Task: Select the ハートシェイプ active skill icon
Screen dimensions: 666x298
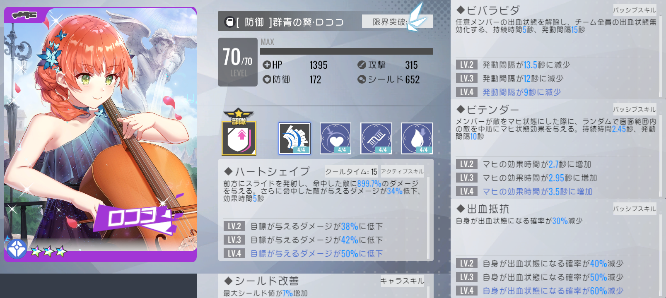Action: pyautogui.click(x=294, y=138)
